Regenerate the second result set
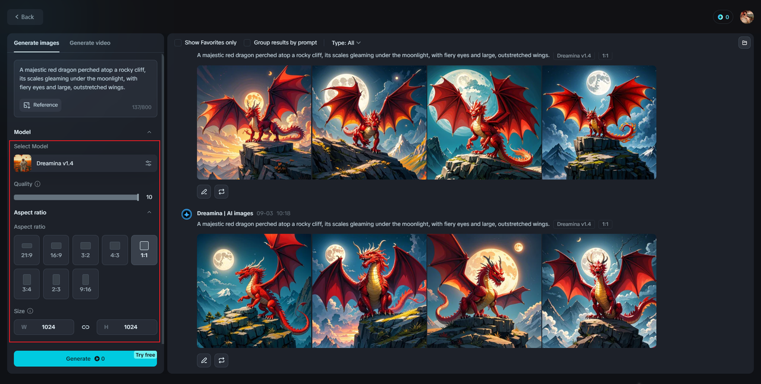 coord(221,360)
